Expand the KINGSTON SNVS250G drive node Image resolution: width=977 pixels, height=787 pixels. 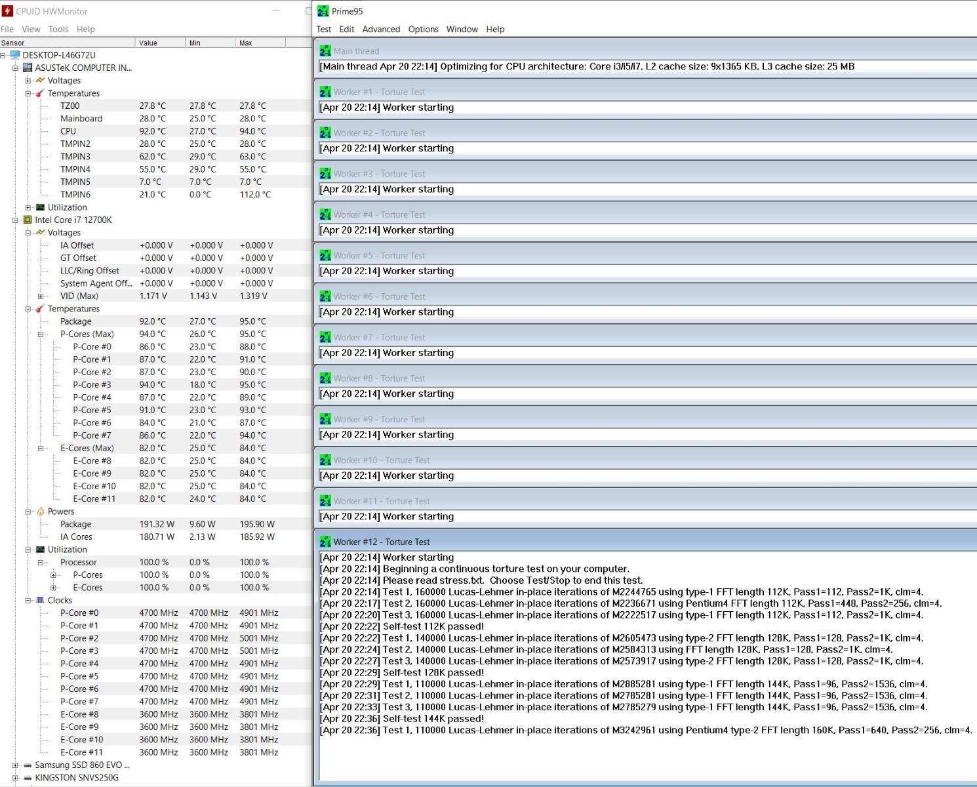point(15,778)
